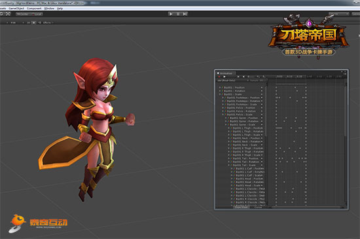Click the Step frame button
Screen dimensions: 360x239
(x=185, y=14)
